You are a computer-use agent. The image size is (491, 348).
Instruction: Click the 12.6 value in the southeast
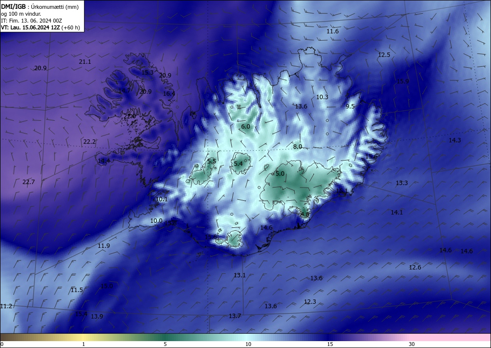pyautogui.click(x=415, y=268)
